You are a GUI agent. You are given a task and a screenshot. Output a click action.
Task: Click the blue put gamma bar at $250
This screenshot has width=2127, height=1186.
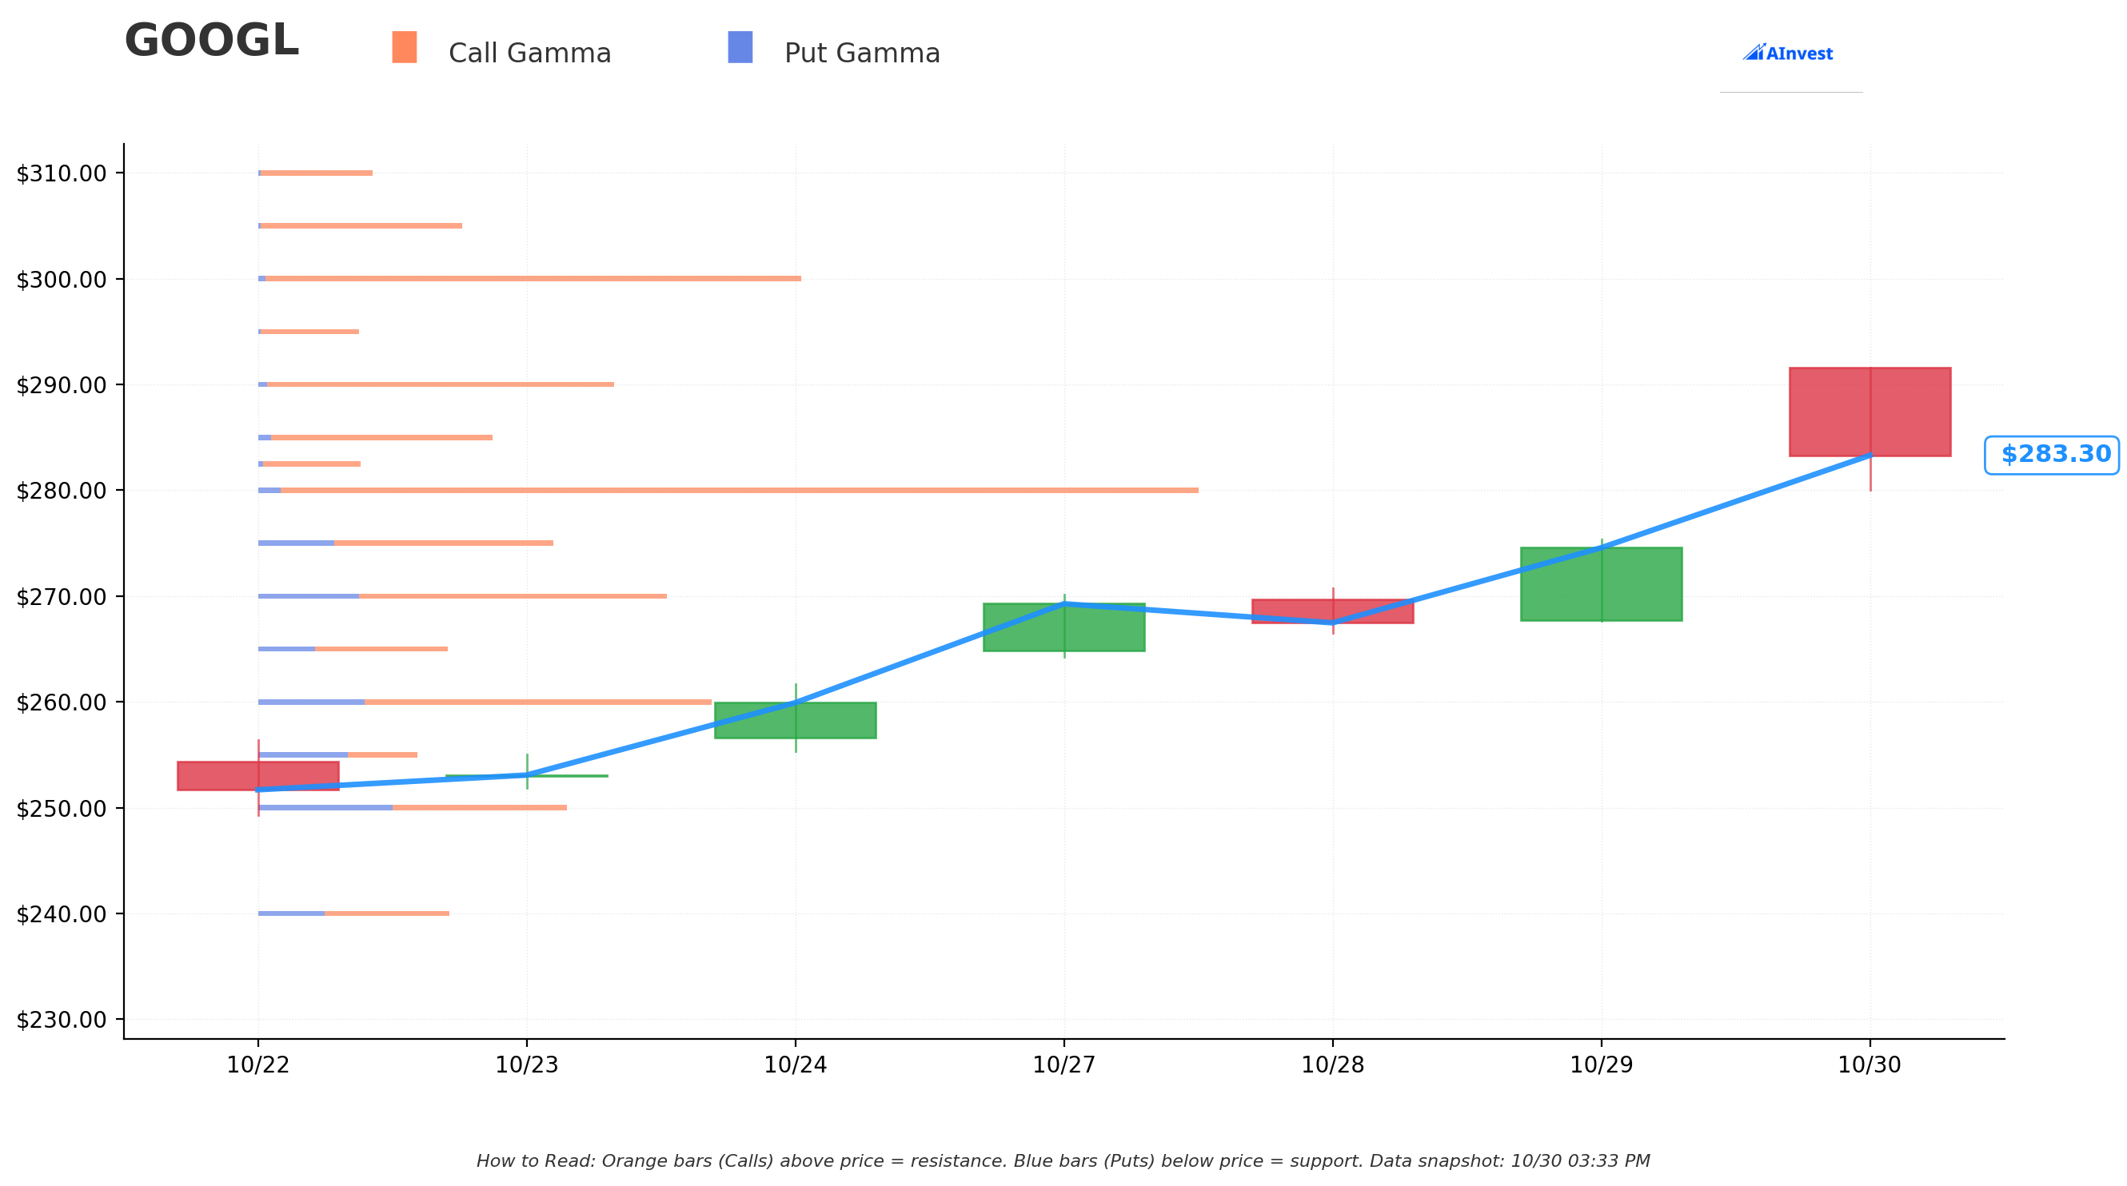(325, 808)
